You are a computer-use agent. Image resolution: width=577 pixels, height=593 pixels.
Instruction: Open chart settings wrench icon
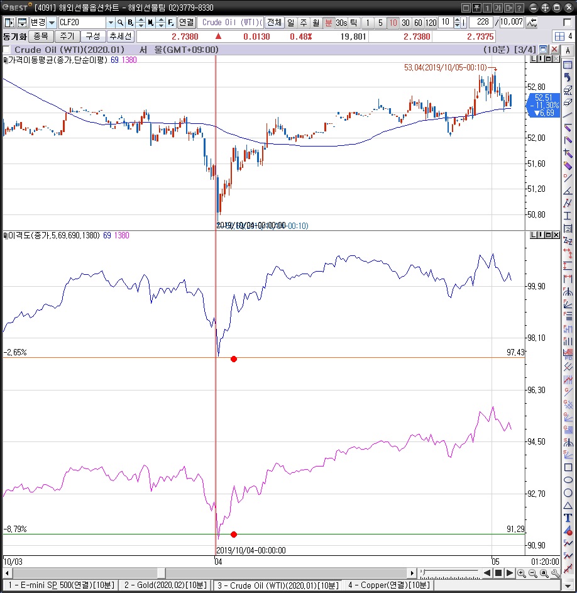pos(556,574)
